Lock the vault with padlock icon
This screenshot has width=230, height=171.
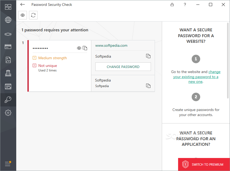[x=172, y=5]
